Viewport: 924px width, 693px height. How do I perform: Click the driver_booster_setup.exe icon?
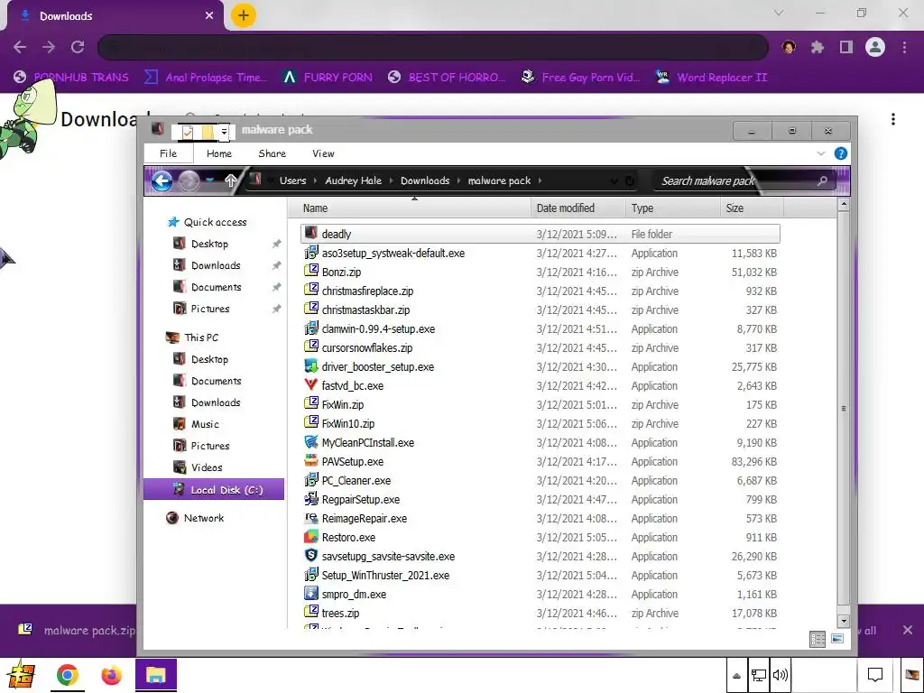[x=311, y=366]
